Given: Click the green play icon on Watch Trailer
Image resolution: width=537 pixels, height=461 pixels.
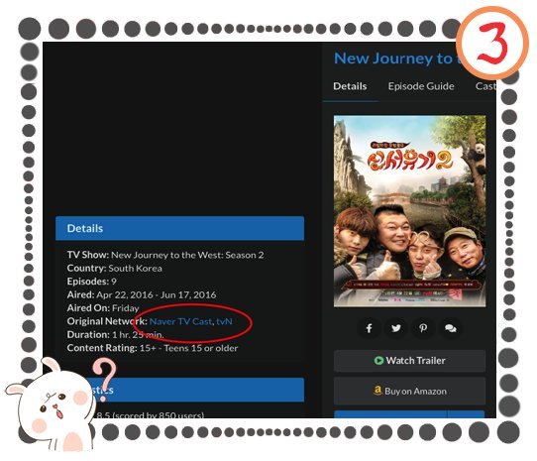Looking at the screenshot, I should tap(378, 361).
